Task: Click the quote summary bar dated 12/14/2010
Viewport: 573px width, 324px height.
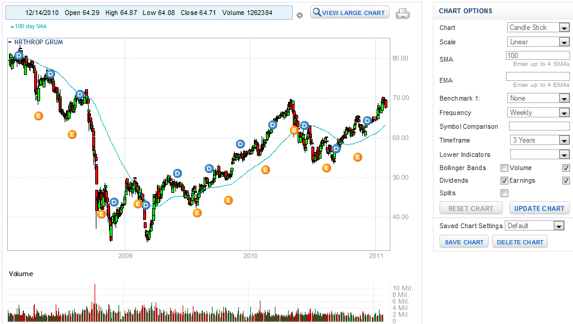Action: [x=148, y=13]
